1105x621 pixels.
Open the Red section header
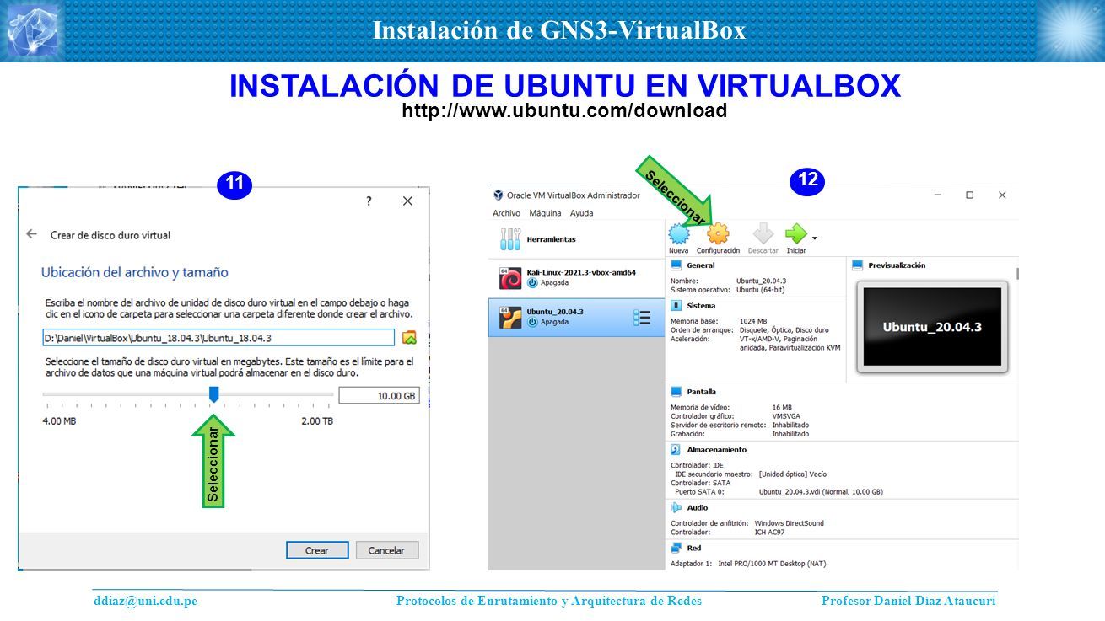coord(694,549)
